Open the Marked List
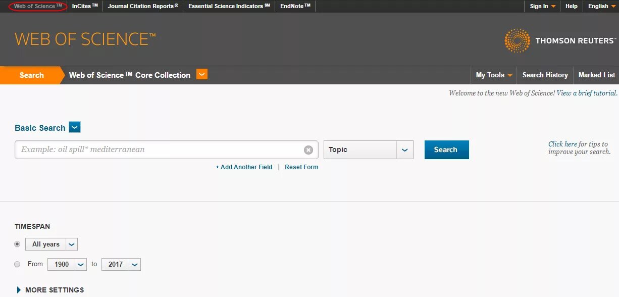Screen dimensions: 619x297 tap(597, 75)
